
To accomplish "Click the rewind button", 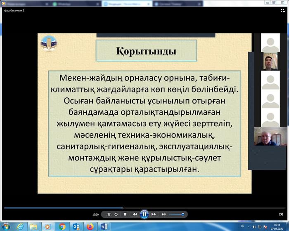I will coord(135,214).
